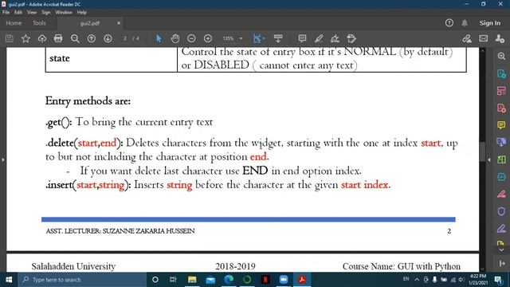Open search tools magnifier in right pane

click(x=501, y=56)
